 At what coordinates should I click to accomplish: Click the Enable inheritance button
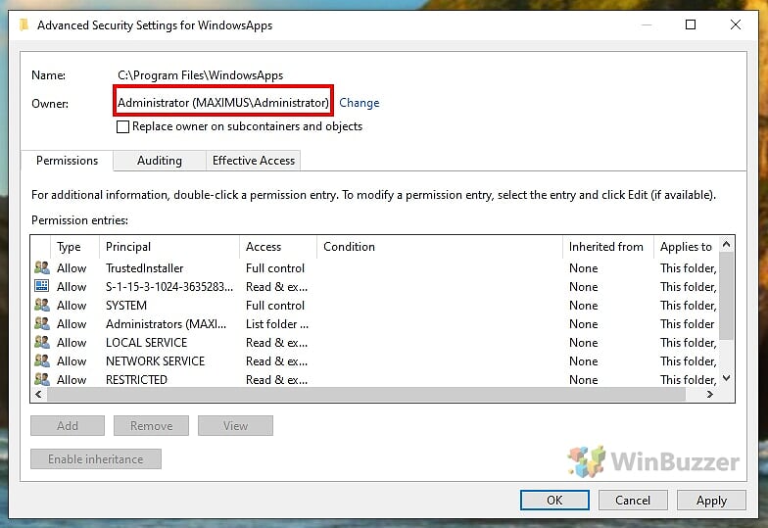[x=96, y=458]
